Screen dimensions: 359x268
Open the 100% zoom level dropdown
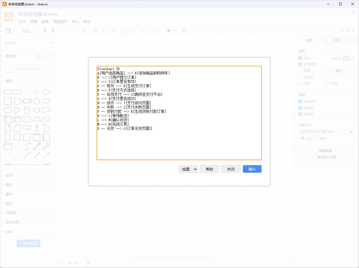[29, 31]
